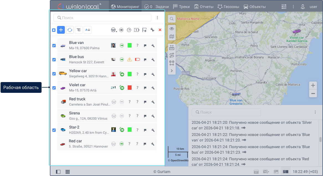Screen dimensions: 323x176
Task: Click the red X remove-all icon
Action: click(x=160, y=30)
